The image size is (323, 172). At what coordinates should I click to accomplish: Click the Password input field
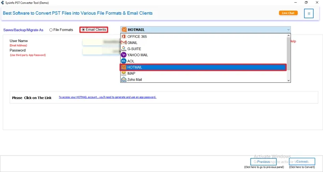(101, 51)
